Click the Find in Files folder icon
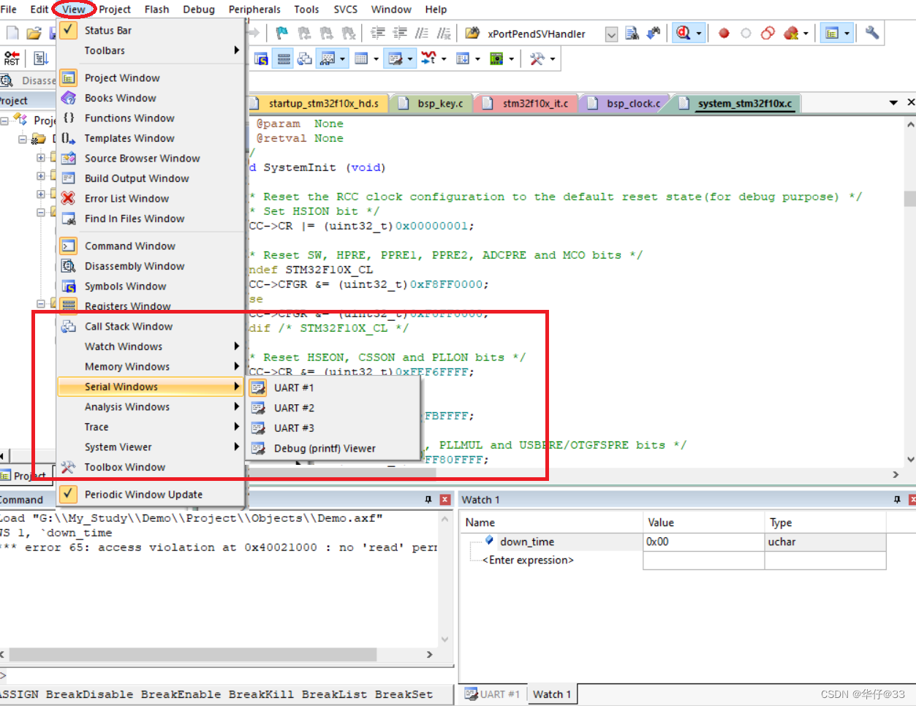916x706 pixels. tap(472, 33)
